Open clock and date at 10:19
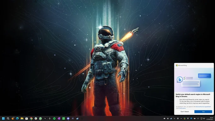 click(x=210, y=118)
